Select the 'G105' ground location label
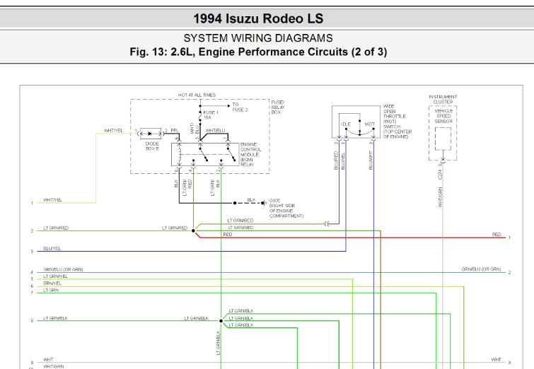Screen dimensions: 534x369 (286, 208)
